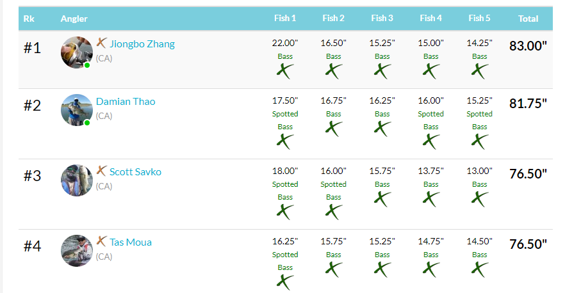Click the badge icon beside Jiongbo Zhang
This screenshot has height=293, width=565.
pos(102,43)
